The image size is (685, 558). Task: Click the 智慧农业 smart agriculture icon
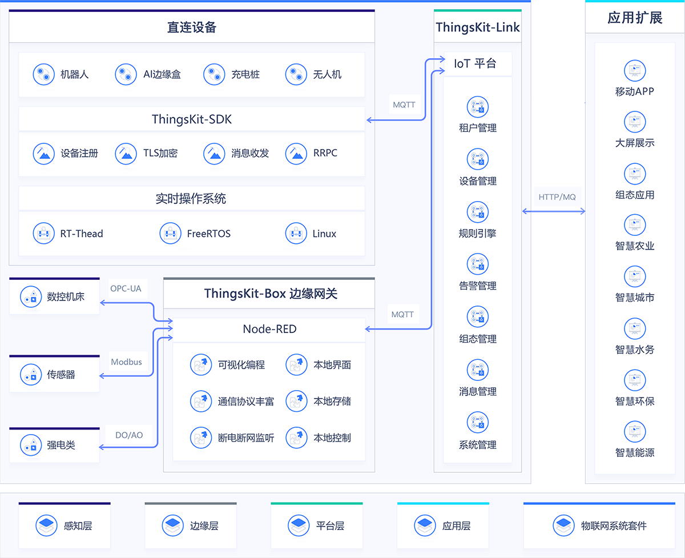[x=635, y=225]
